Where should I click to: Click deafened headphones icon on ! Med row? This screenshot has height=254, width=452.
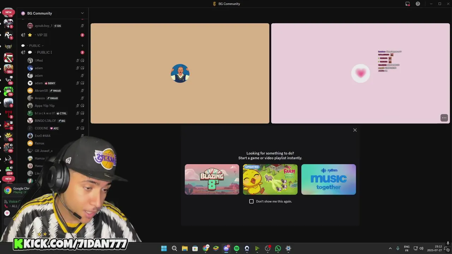pos(82,60)
